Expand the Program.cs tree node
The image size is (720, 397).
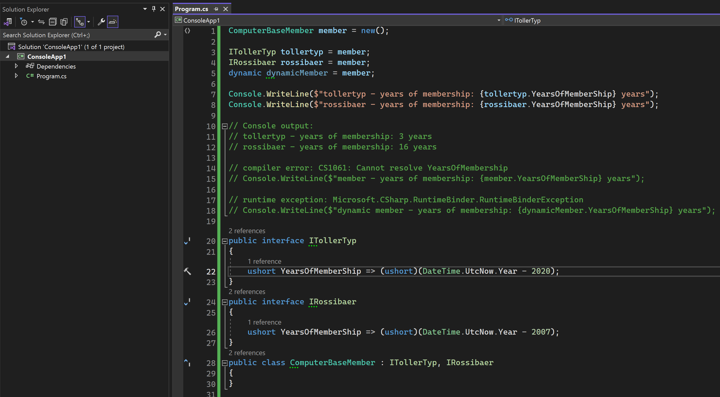pos(16,76)
